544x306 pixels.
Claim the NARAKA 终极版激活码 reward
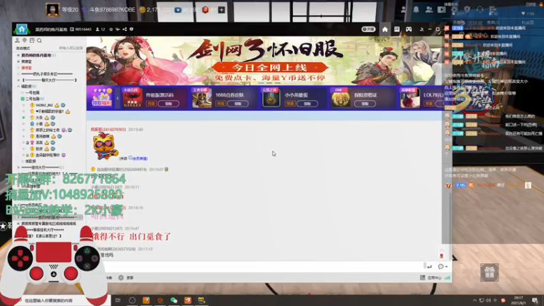pyautogui.click(x=169, y=104)
